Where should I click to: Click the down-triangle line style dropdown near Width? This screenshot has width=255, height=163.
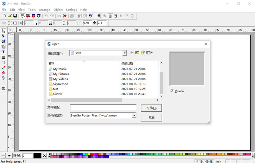[x=9, y=156]
